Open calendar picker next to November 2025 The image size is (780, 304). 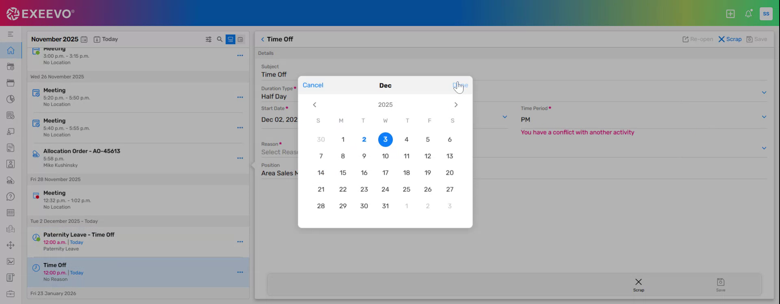click(x=84, y=39)
